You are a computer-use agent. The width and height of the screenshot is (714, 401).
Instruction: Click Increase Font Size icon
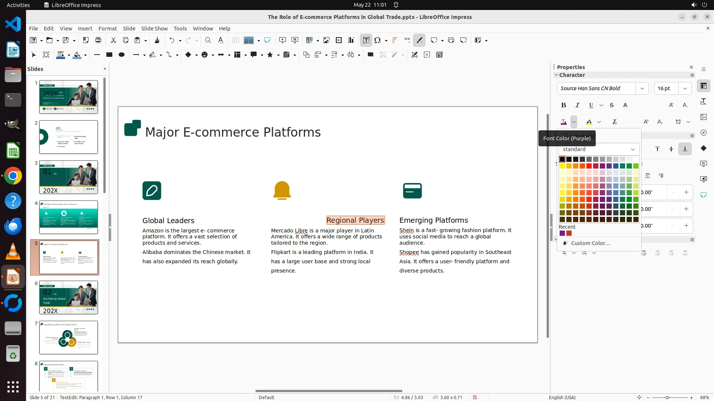point(671,105)
